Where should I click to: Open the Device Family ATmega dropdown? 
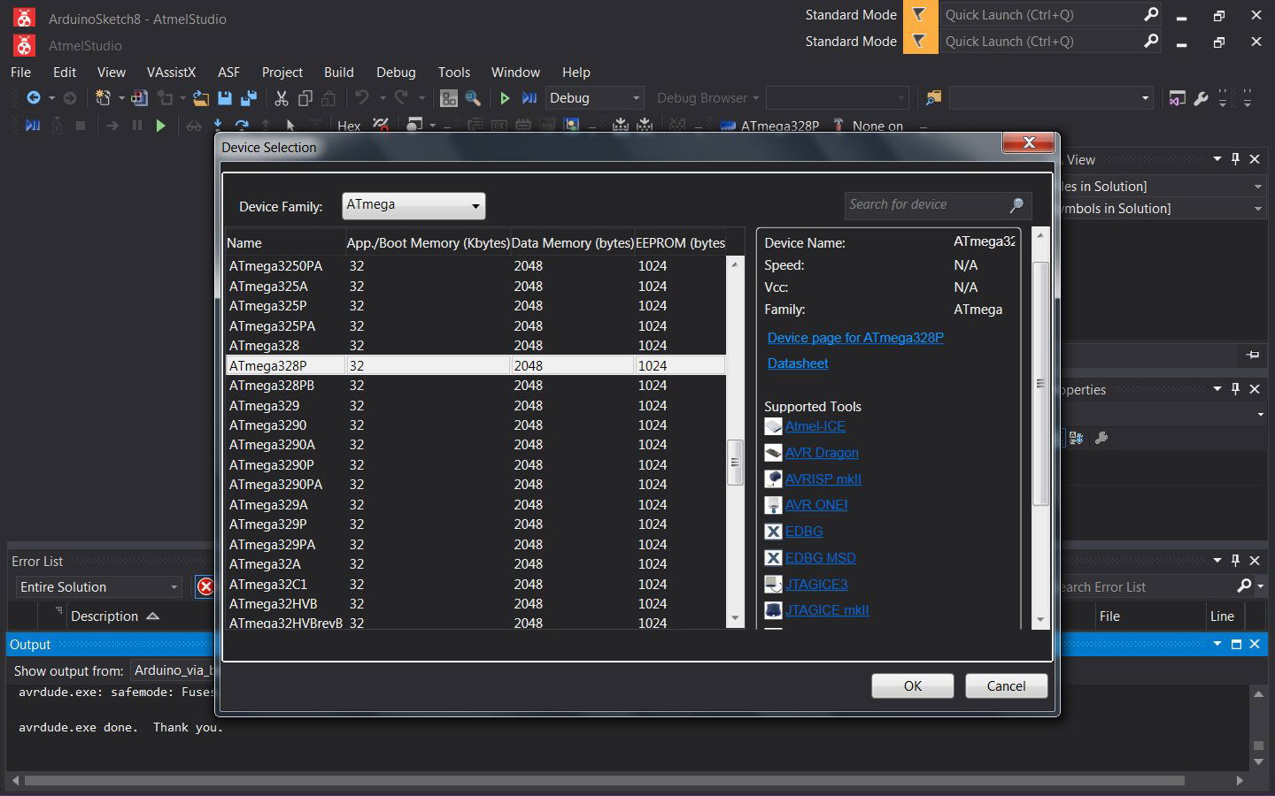[413, 206]
